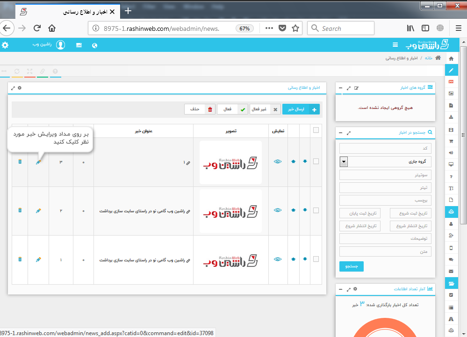Toggle the hamburger menu next to the RashinWeb logo
467x337 pixels.
tap(395, 45)
